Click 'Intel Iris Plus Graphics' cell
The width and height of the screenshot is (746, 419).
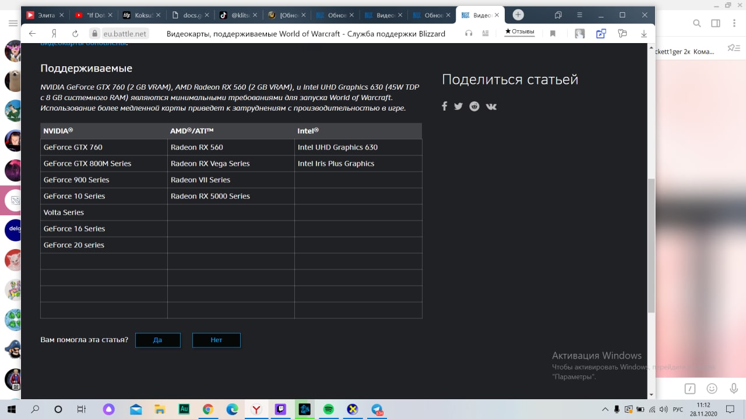click(358, 164)
